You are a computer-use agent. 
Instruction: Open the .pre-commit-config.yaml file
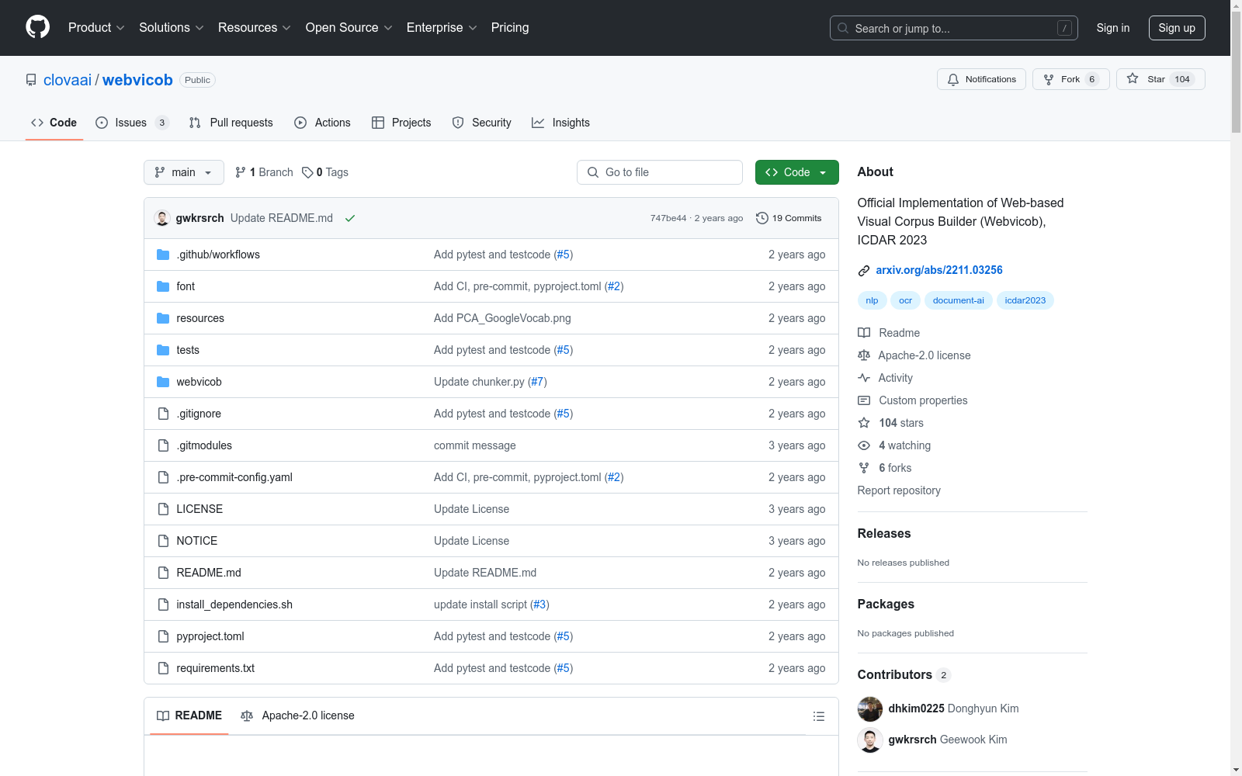[234, 477]
